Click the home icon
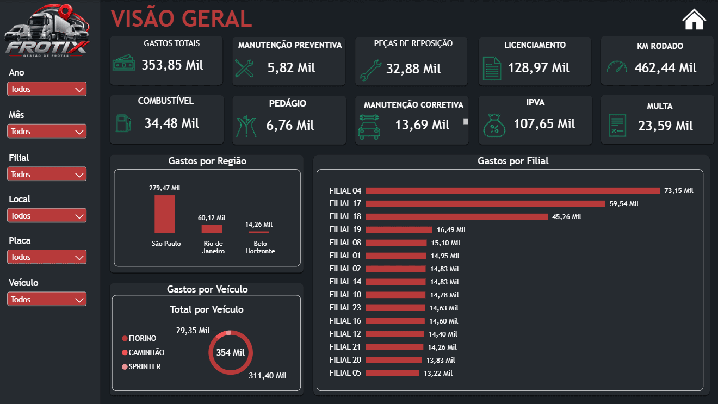Screen dimensions: 718x404 pyautogui.click(x=694, y=19)
